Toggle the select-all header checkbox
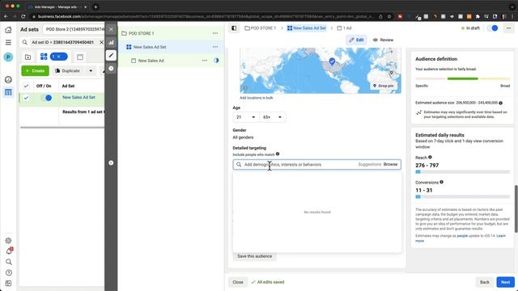 26,86
